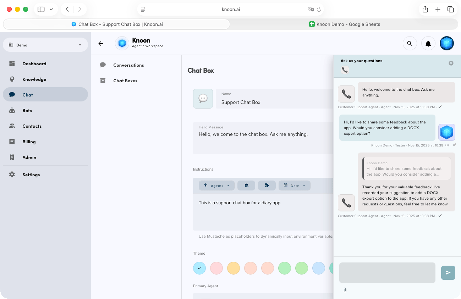This screenshot has height=299, width=461.
Task: Click the database icon in the Instructions toolbar
Action: click(246, 185)
